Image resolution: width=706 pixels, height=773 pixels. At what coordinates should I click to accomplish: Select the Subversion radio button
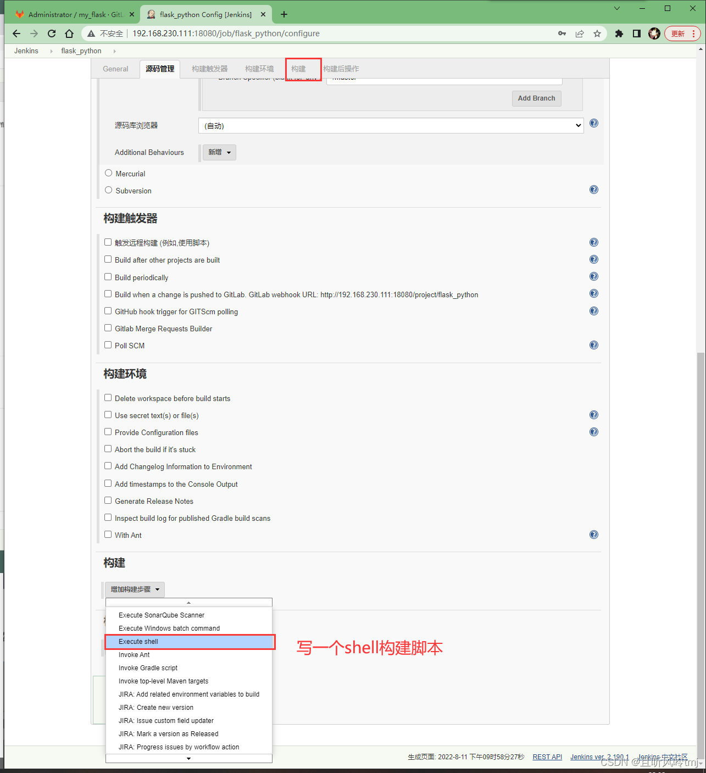(x=108, y=190)
